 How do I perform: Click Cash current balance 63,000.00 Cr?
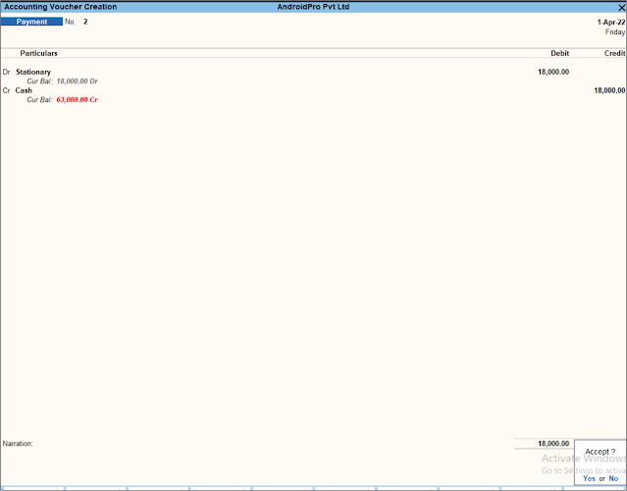point(78,99)
